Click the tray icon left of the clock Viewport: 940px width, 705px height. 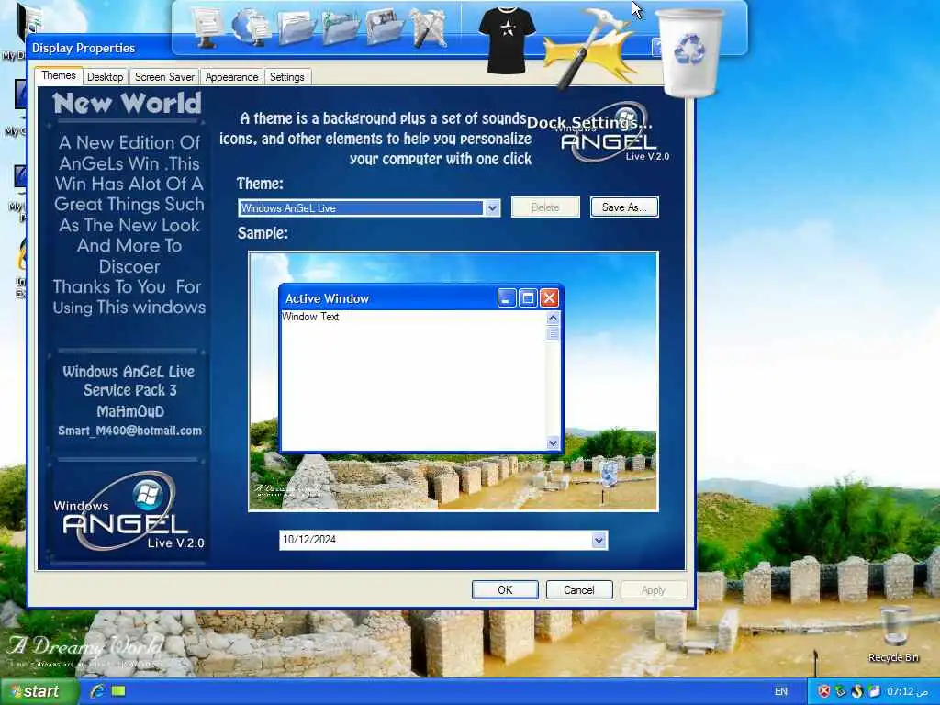[874, 691]
